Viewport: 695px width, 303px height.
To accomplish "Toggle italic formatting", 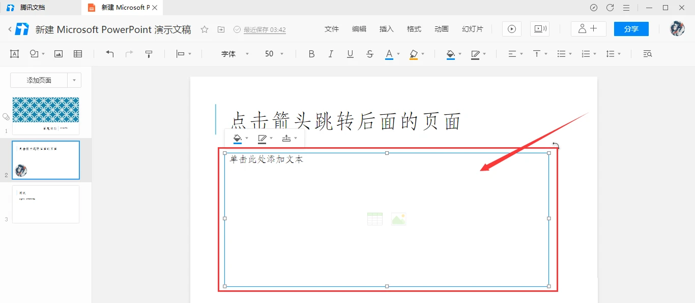I will click(331, 54).
